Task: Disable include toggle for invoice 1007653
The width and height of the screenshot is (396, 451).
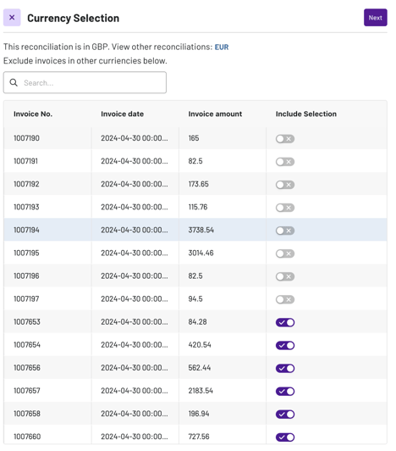Action: click(285, 322)
